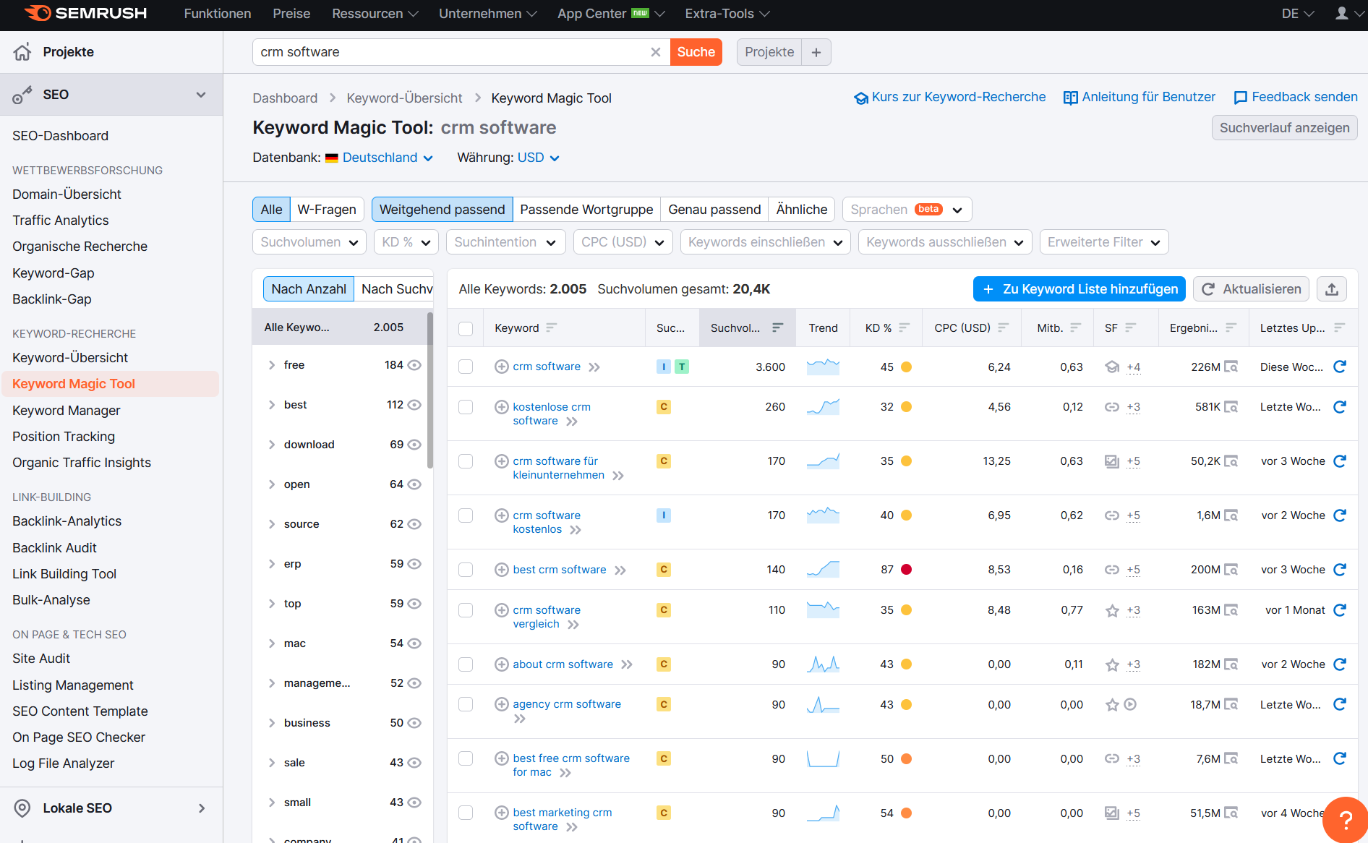Click orange KD dot for best free crm software
1368x843 pixels.
click(x=906, y=758)
